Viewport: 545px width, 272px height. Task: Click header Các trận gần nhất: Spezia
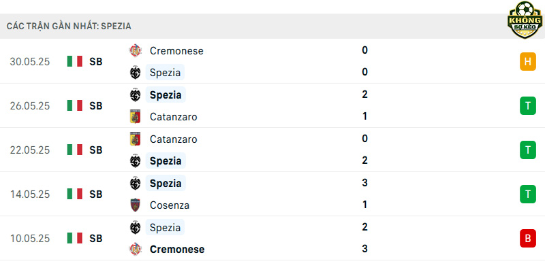pos(69,27)
